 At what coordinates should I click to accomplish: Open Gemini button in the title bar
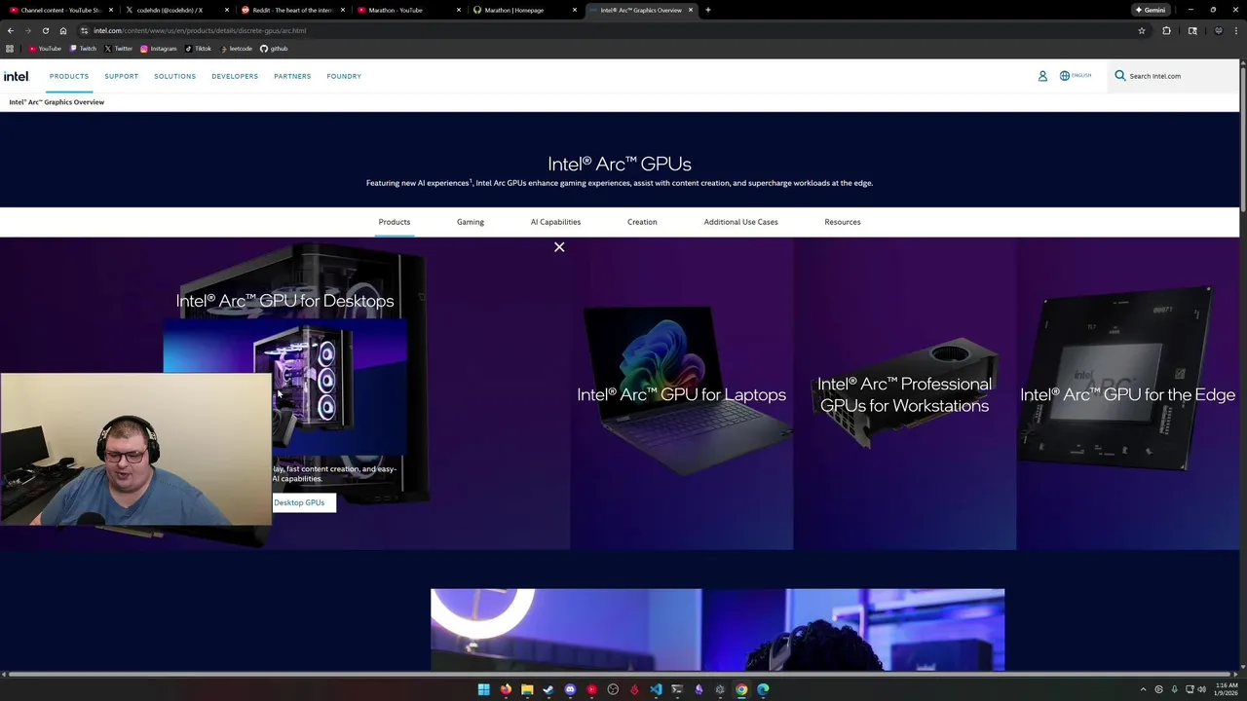[x=1151, y=10]
